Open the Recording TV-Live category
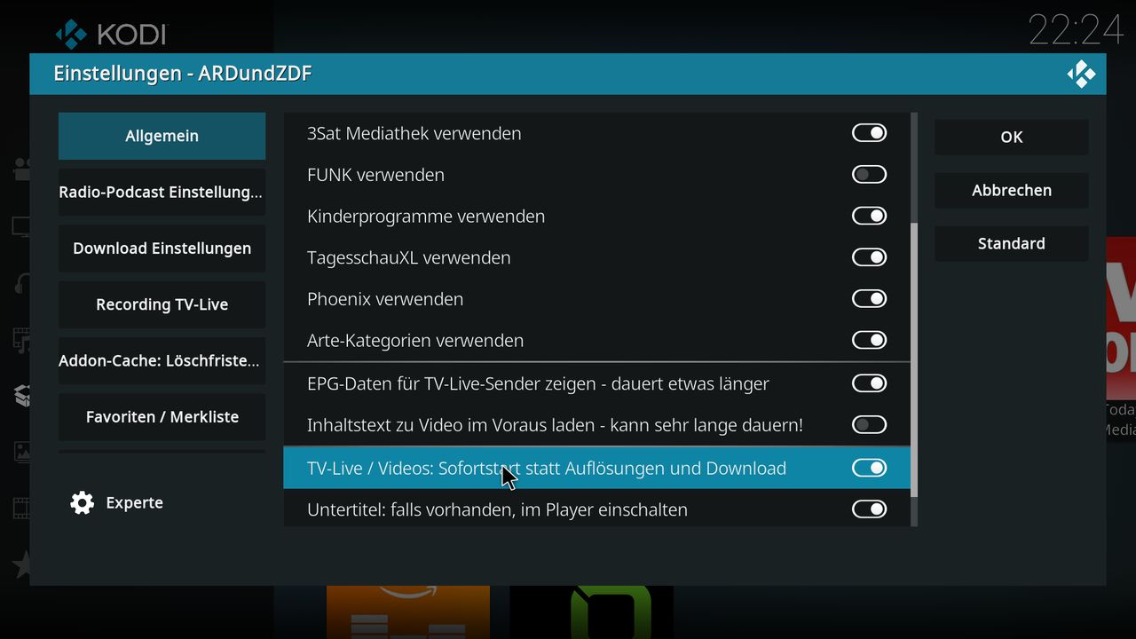Image resolution: width=1136 pixels, height=639 pixels. point(162,304)
